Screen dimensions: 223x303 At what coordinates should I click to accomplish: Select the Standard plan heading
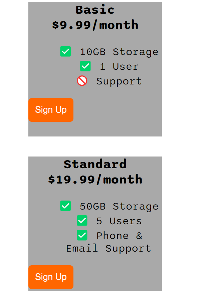click(x=95, y=164)
